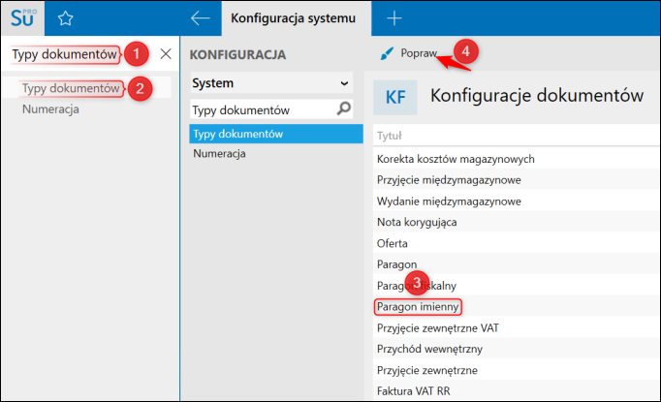661x402 pixels.
Task: Select the Faktura VAT RR row
Action: pyautogui.click(x=416, y=391)
